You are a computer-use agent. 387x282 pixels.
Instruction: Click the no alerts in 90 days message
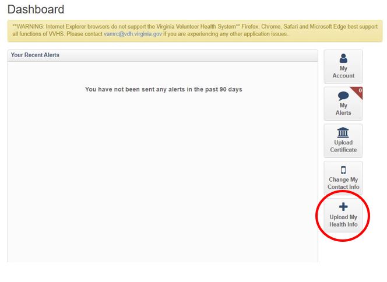[163, 89]
